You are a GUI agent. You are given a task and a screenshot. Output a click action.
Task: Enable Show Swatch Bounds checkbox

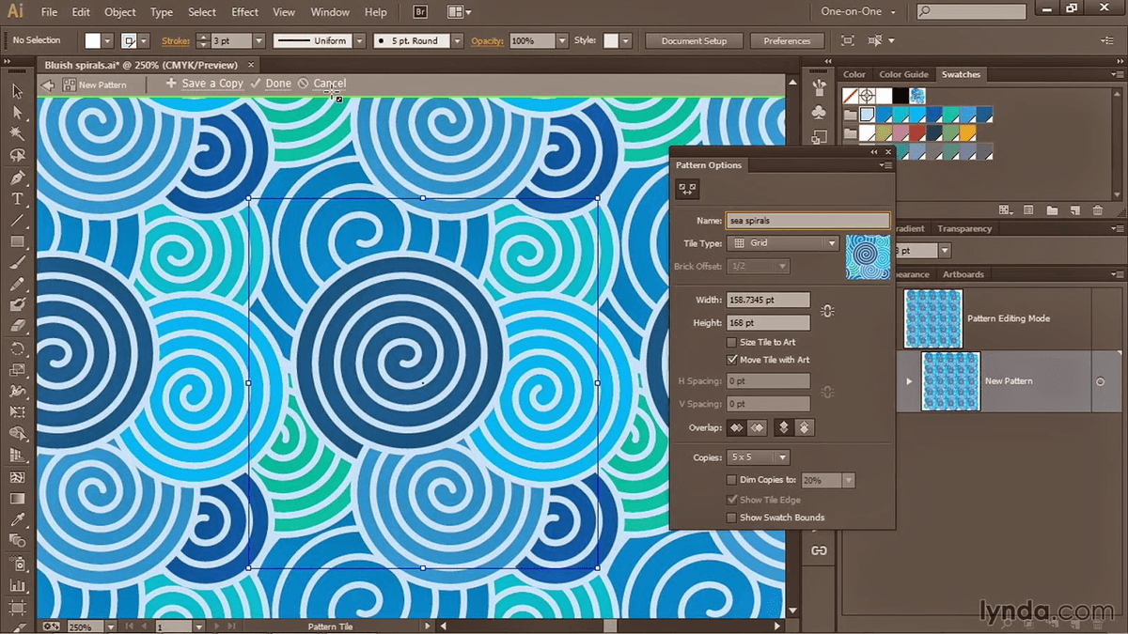tap(732, 518)
